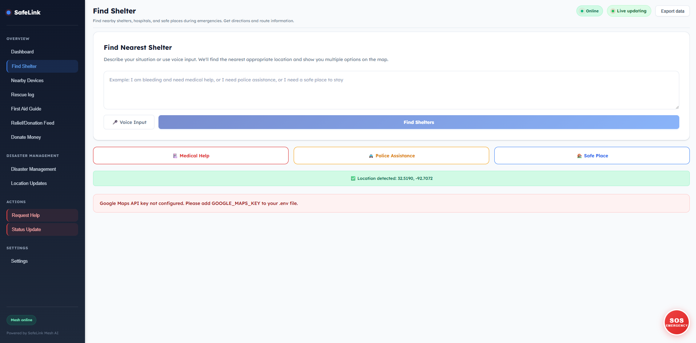This screenshot has height=343, width=696.
Task: Click the microphone icon in Voice Input
Action: pyautogui.click(x=115, y=122)
